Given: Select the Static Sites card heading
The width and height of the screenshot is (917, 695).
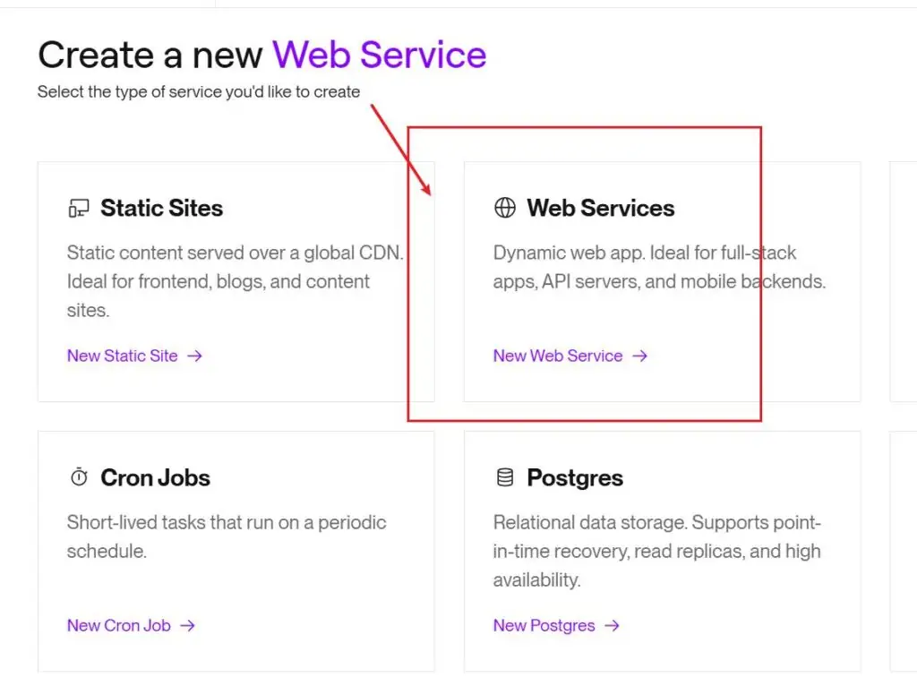Looking at the screenshot, I should 162,209.
